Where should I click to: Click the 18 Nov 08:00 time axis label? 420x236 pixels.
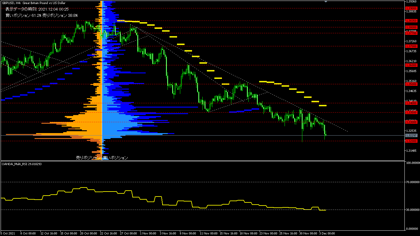248,233
